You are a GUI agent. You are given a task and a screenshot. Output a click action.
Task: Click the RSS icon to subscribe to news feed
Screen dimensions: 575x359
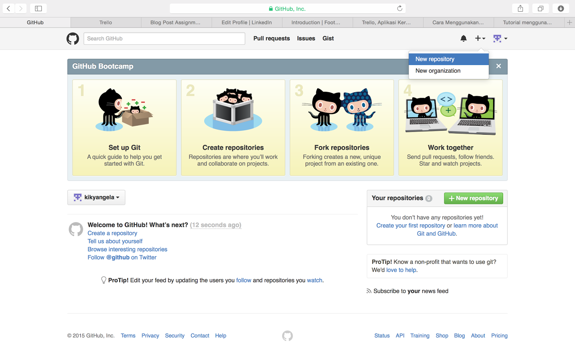[x=369, y=291]
